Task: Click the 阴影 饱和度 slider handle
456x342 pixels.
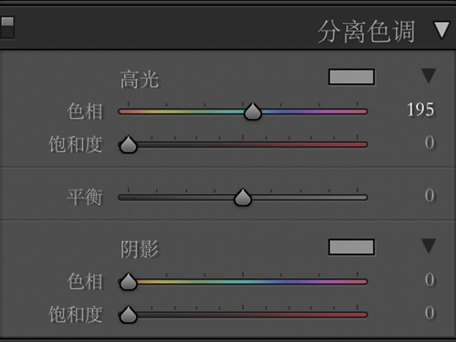Action: [128, 314]
